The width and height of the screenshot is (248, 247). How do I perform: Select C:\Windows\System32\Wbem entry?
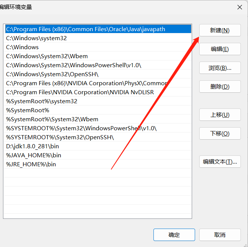98,56
